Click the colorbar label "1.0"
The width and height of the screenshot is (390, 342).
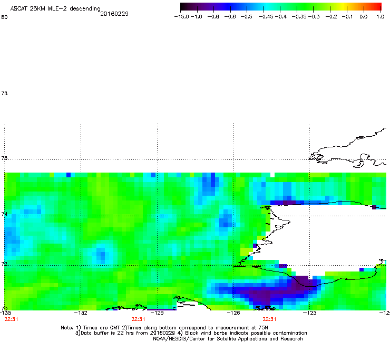[x=381, y=17]
